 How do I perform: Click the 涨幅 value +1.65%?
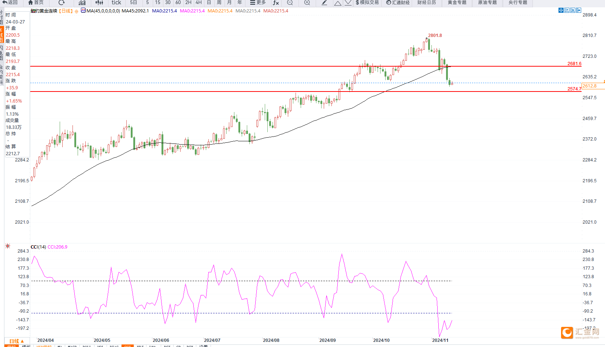(14, 101)
